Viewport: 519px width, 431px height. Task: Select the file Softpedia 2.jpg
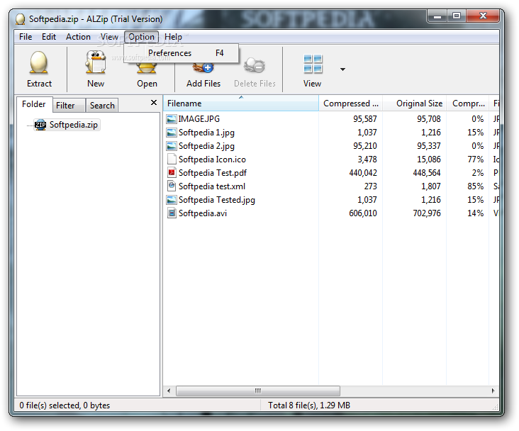(x=206, y=146)
